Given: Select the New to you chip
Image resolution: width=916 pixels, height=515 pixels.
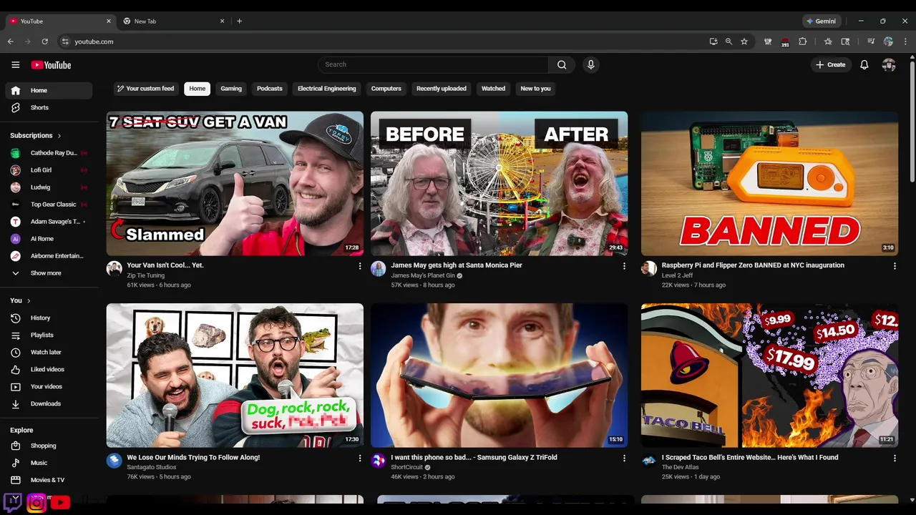Looking at the screenshot, I should pos(535,89).
